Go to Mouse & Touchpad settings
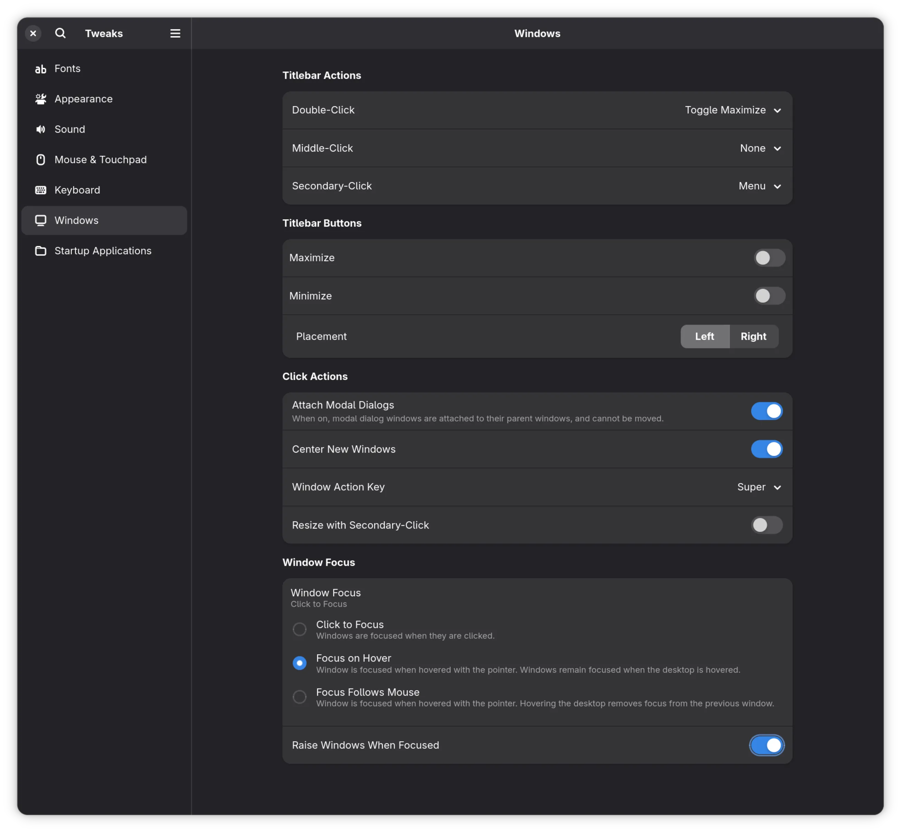The height and width of the screenshot is (832, 901). [100, 160]
